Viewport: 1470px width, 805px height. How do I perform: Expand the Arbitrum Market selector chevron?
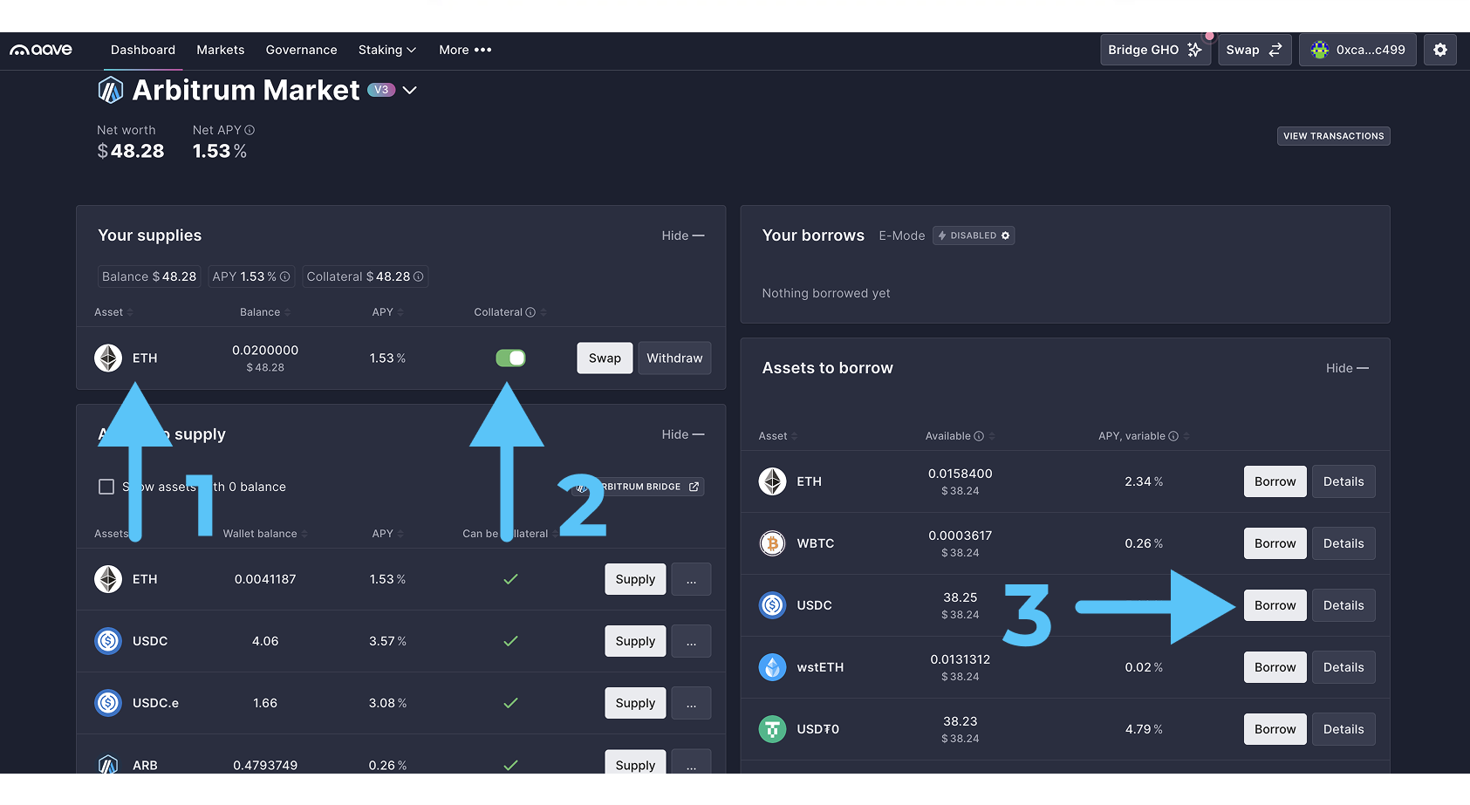(x=409, y=90)
